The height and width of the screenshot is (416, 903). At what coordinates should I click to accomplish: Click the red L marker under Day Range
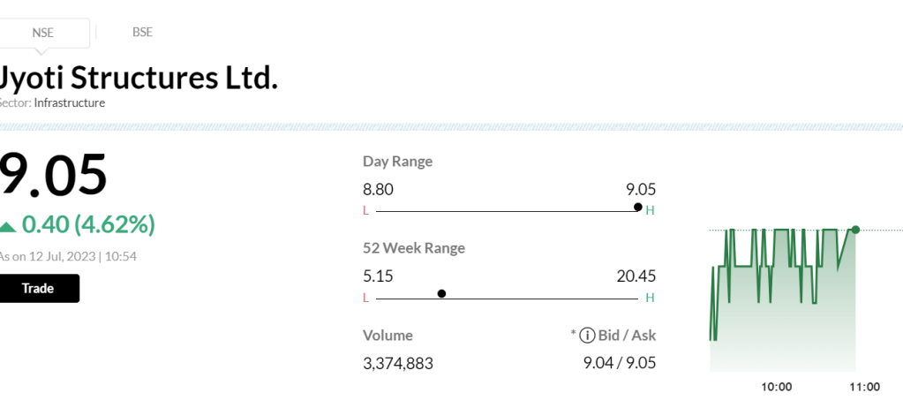[x=365, y=210]
